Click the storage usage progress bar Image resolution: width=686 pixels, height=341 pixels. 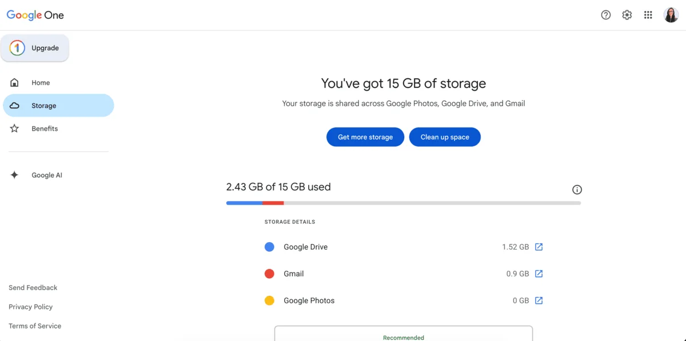click(403, 202)
